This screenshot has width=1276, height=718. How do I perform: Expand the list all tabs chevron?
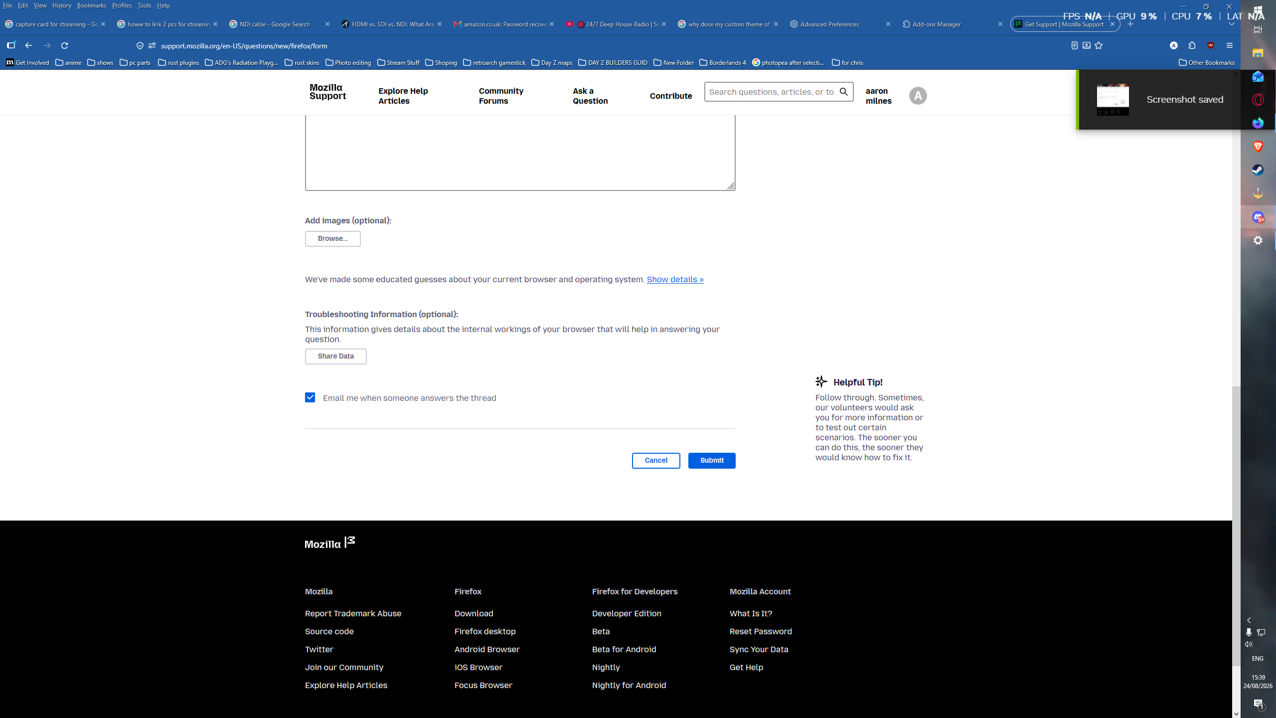1231,24
